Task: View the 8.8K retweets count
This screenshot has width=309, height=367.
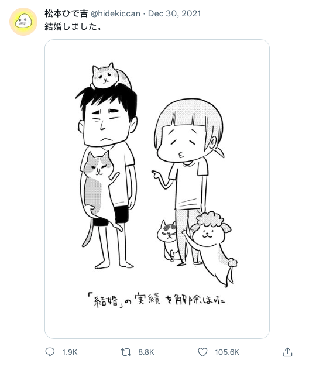Action: (146, 352)
